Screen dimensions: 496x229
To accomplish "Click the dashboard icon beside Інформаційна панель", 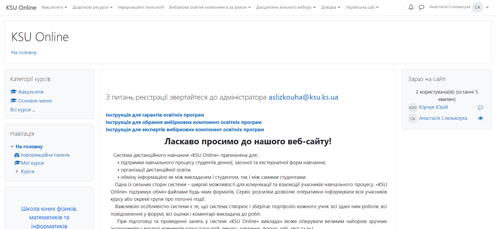I will coord(17,155).
